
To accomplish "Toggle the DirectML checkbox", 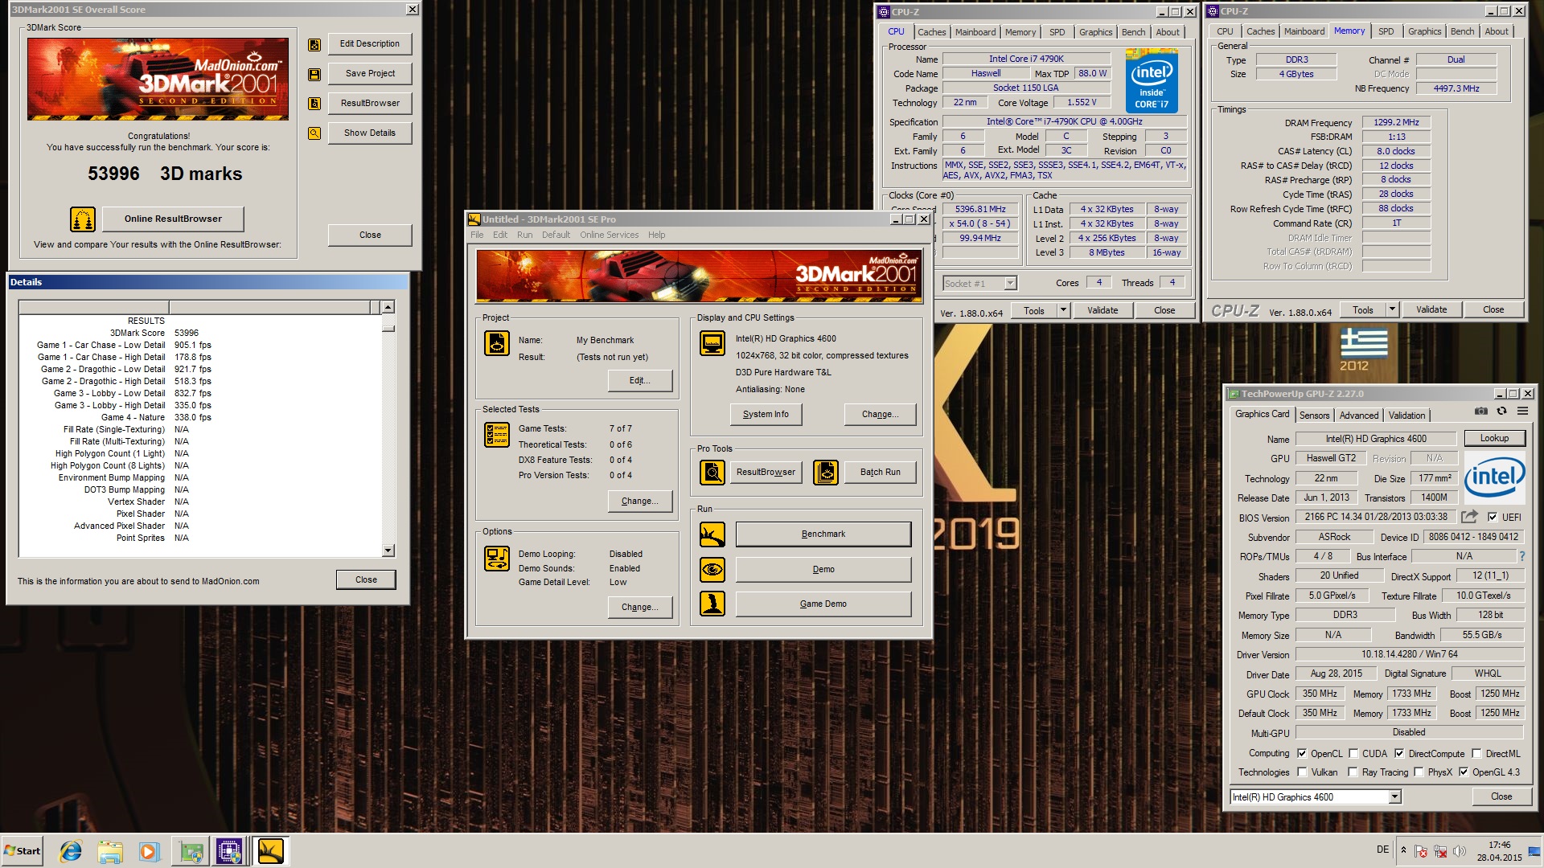I will tap(1476, 753).
